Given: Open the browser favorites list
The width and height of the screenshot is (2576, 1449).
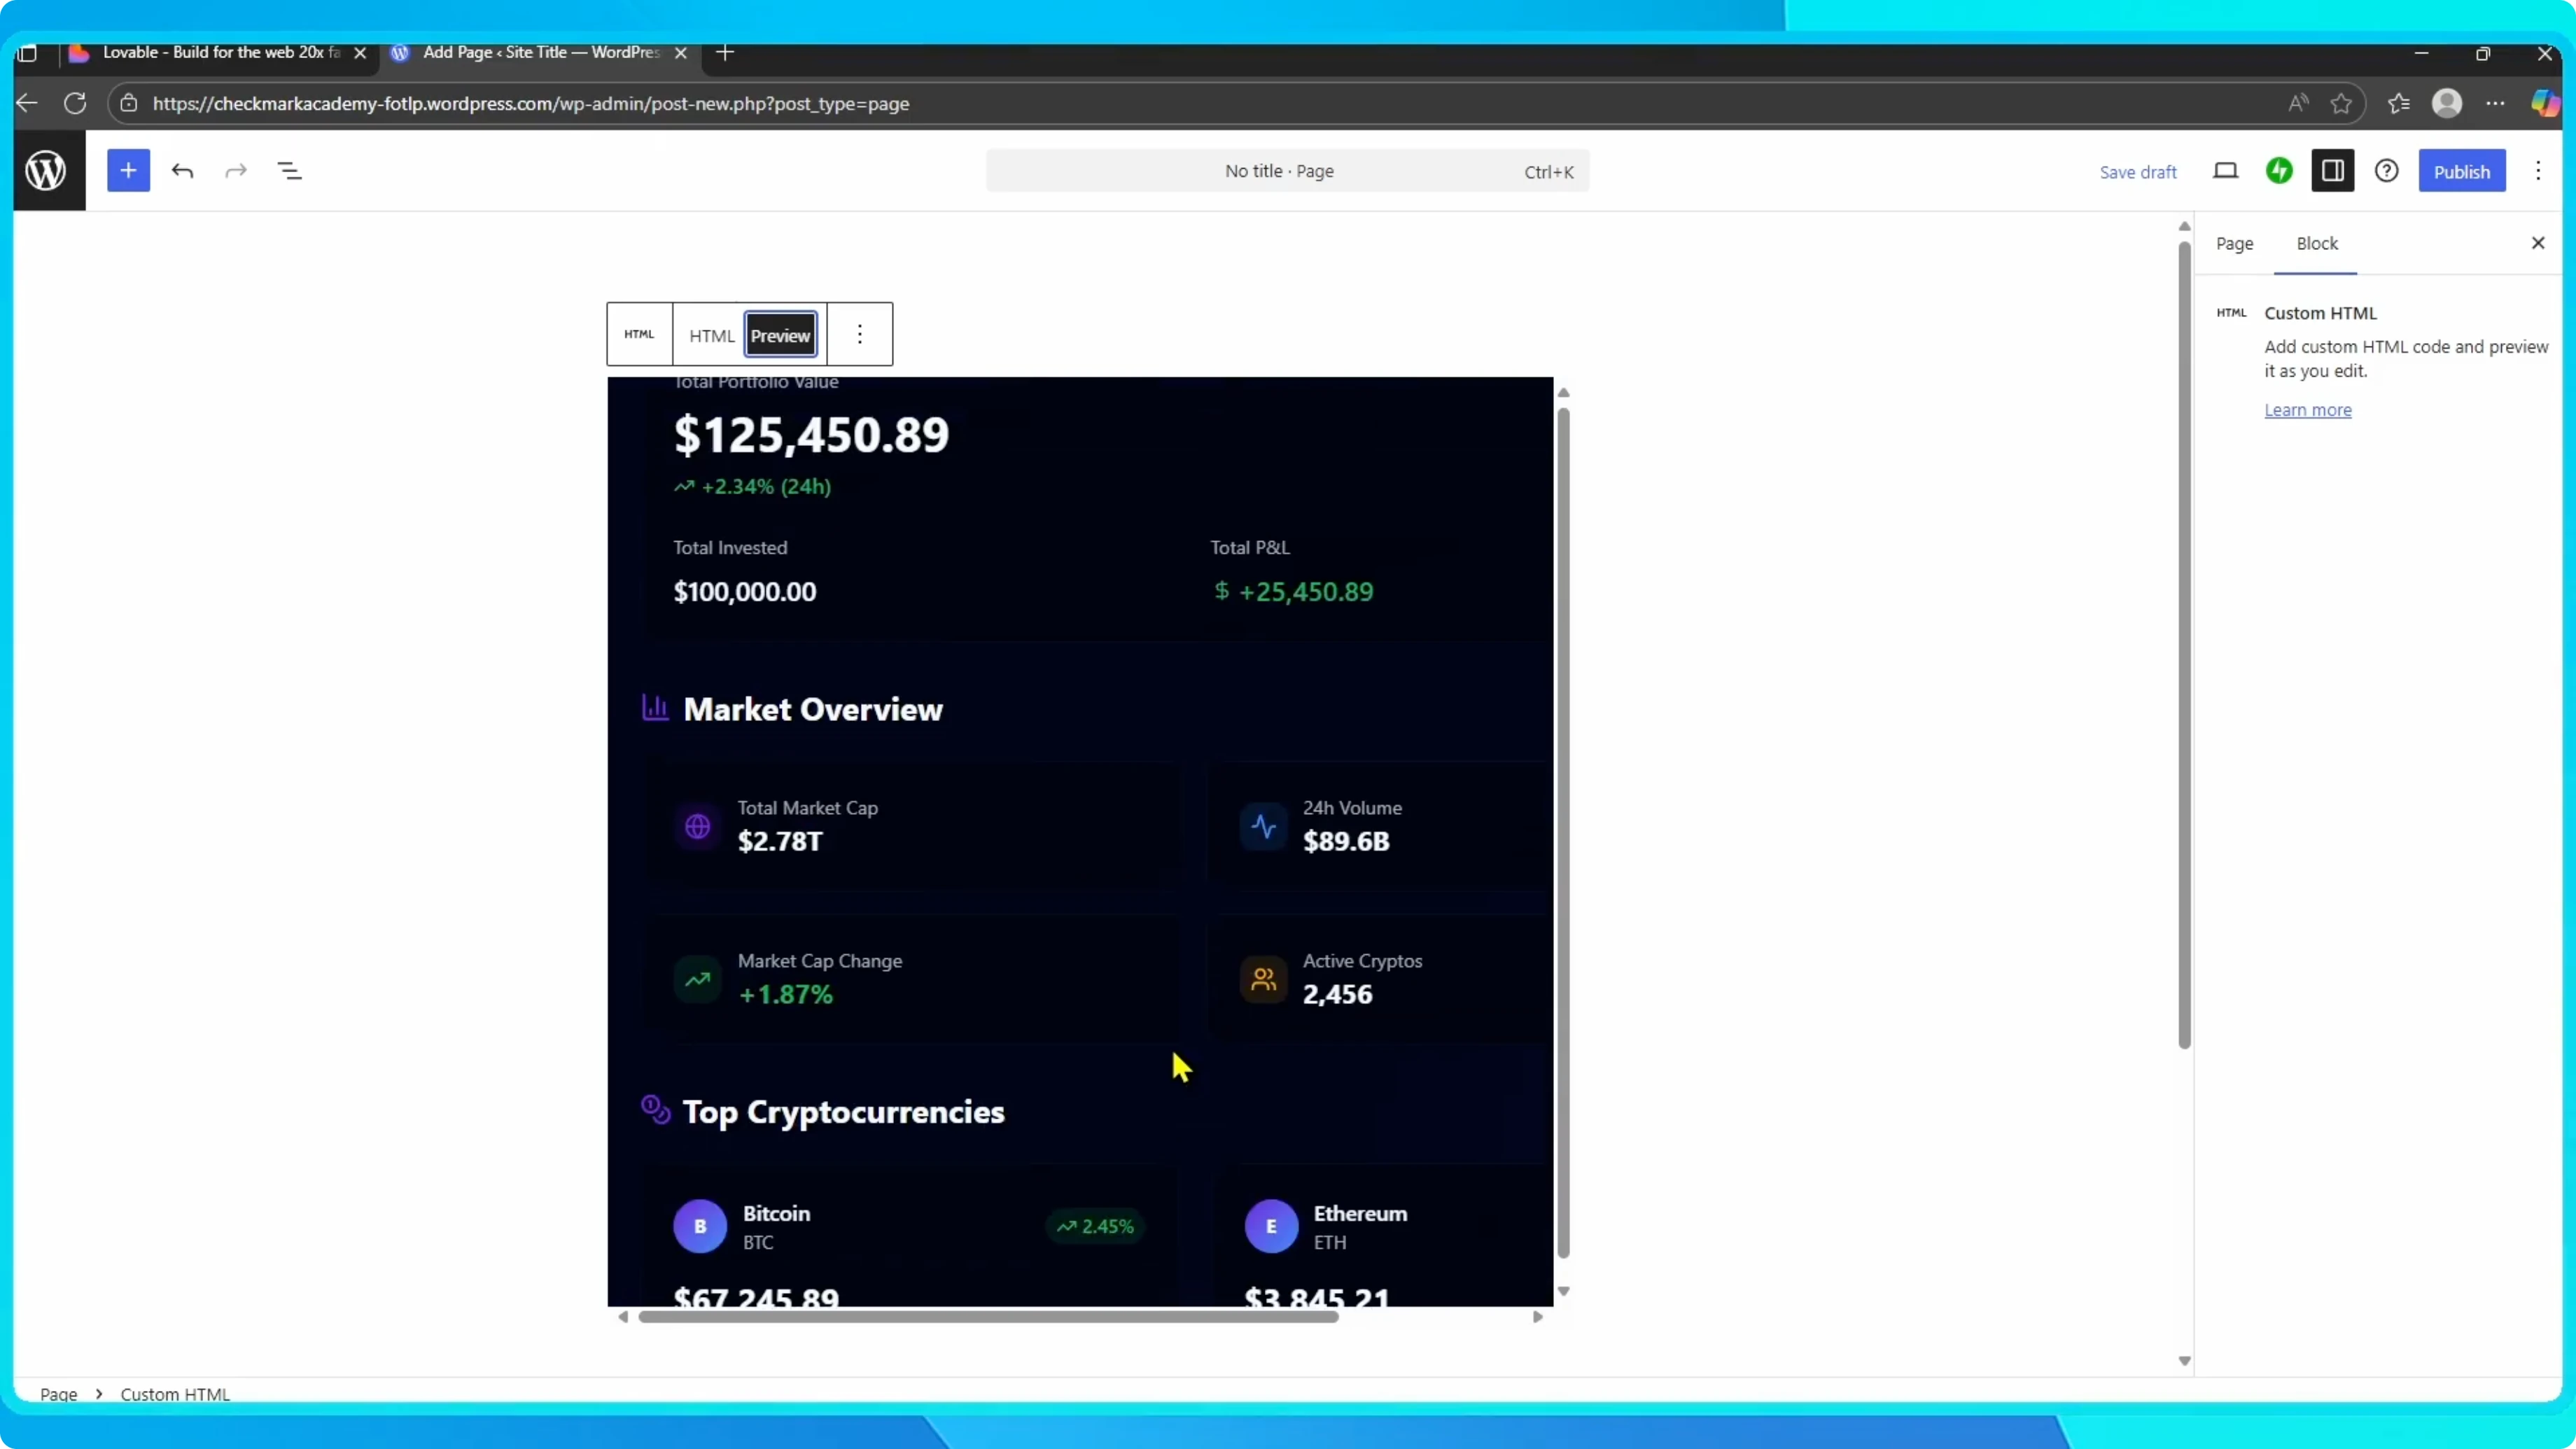Looking at the screenshot, I should (2398, 103).
